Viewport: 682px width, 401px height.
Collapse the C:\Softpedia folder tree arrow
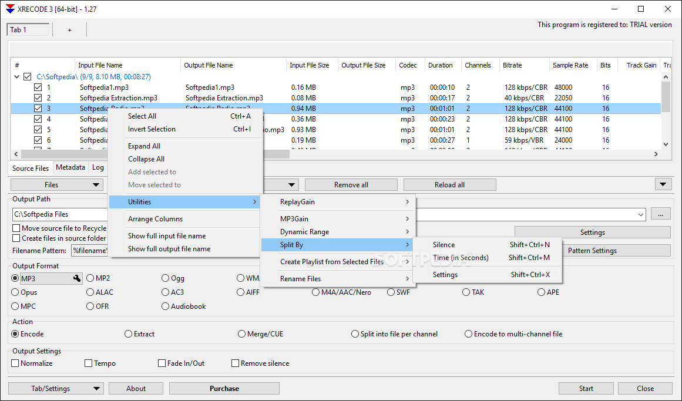point(16,76)
